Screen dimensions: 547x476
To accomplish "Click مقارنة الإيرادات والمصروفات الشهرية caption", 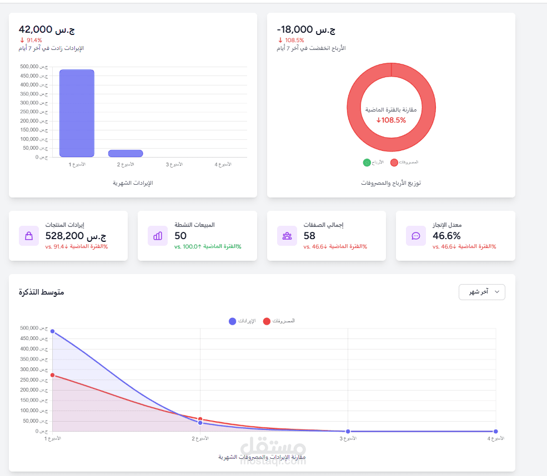I will tap(262, 457).
